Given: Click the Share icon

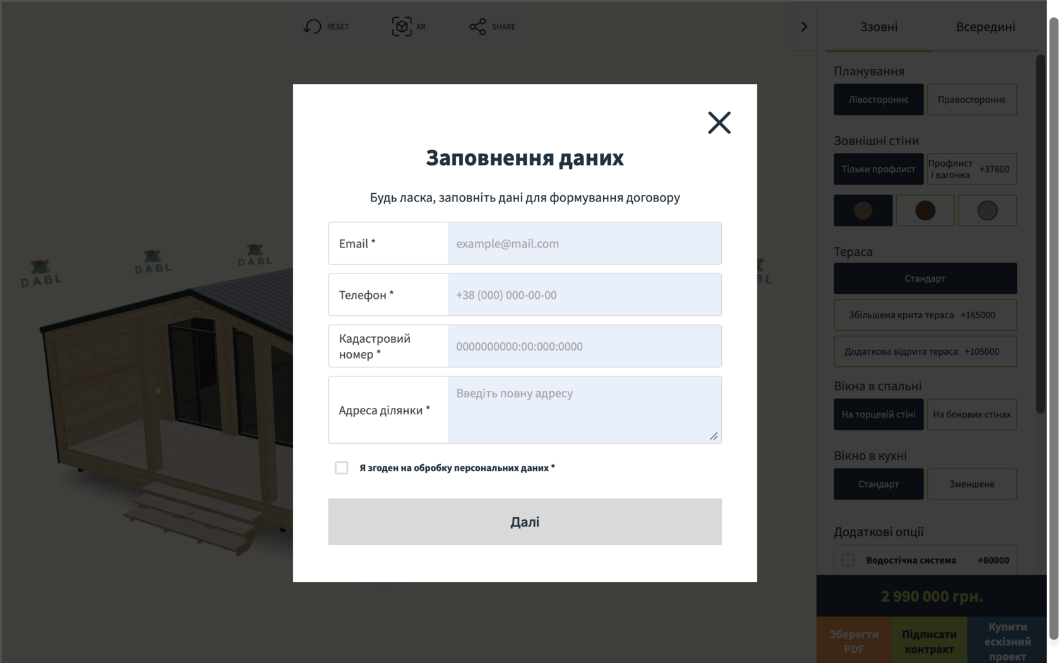Looking at the screenshot, I should [477, 27].
